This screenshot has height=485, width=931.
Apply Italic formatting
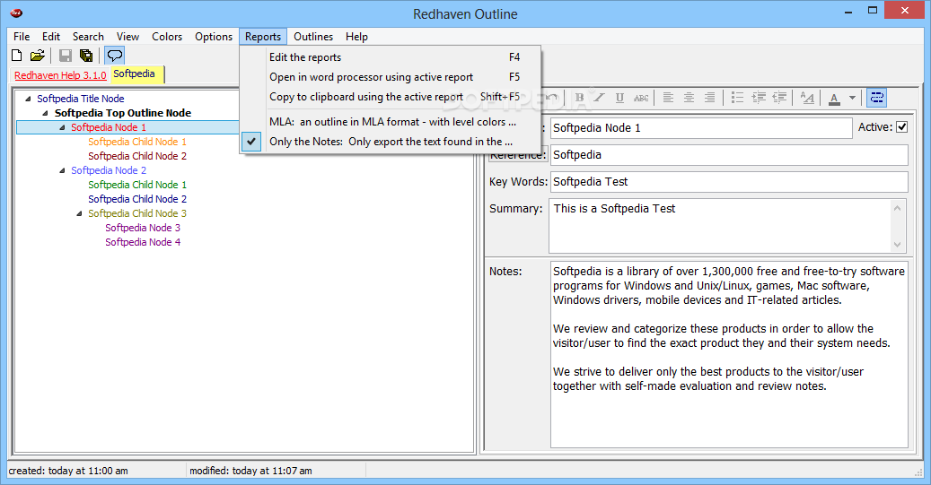(600, 98)
